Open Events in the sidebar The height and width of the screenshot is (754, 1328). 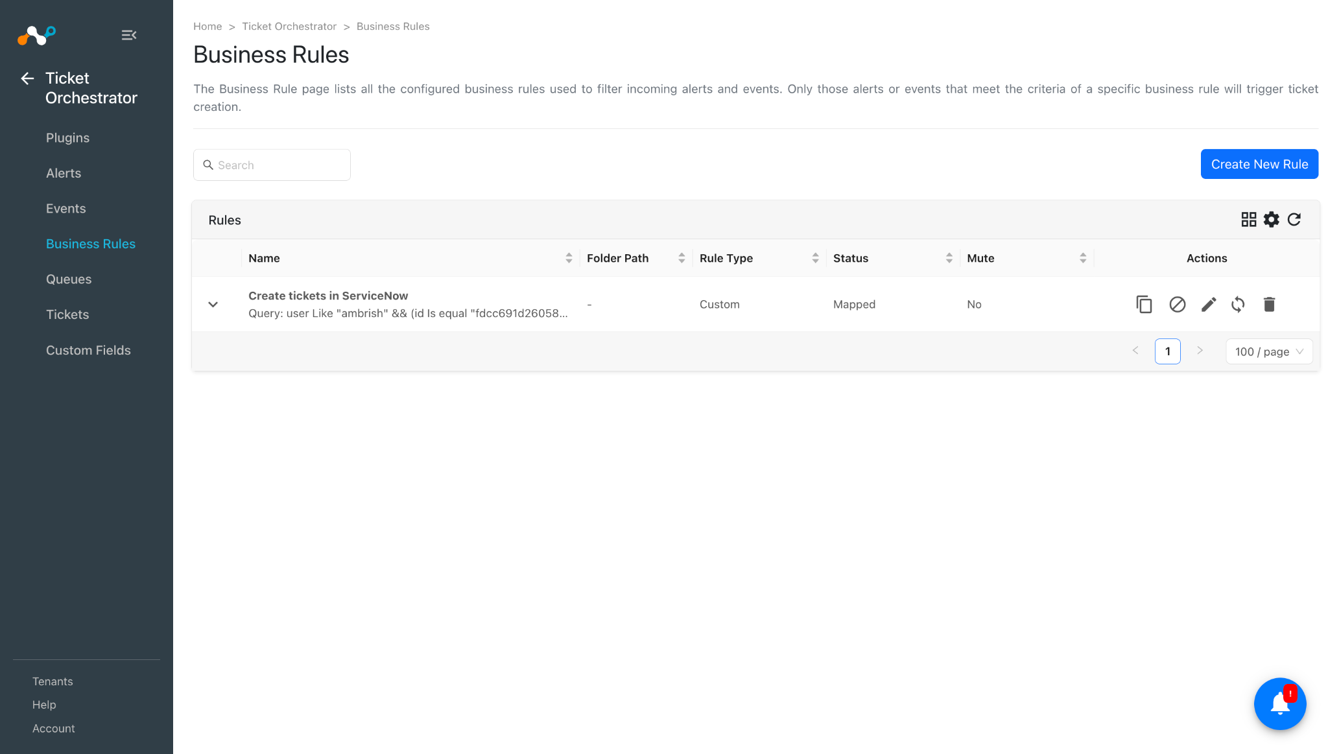pos(65,209)
